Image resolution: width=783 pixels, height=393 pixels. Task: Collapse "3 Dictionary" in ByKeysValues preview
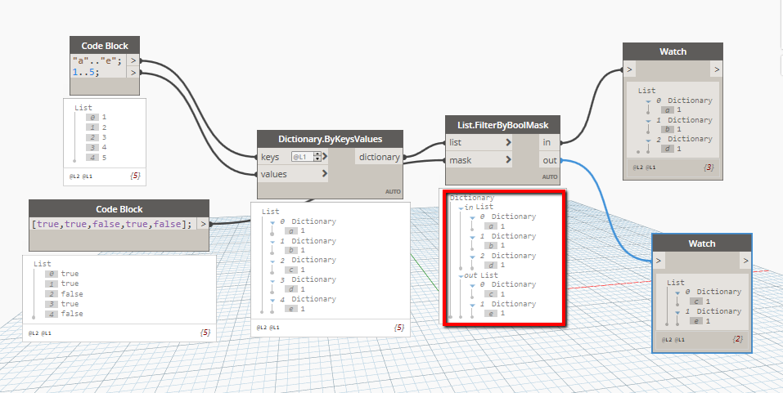pos(272,281)
